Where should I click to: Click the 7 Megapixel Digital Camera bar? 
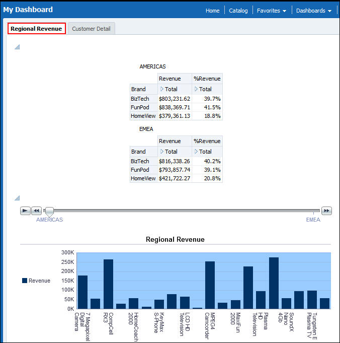coord(82,292)
